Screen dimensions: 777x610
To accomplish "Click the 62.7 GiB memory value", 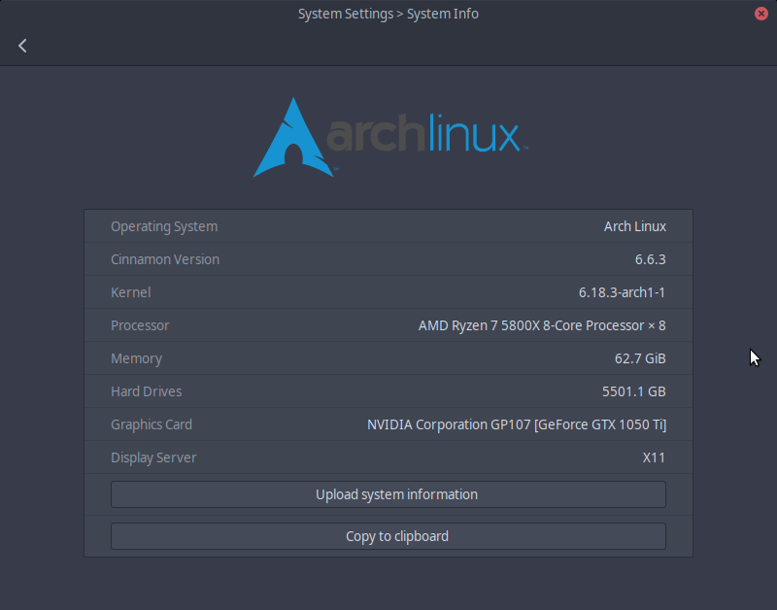I will 640,358.
